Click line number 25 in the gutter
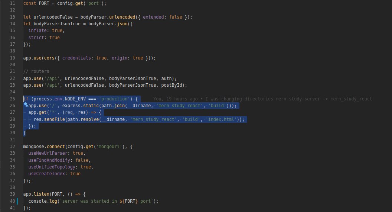 [x=13, y=99]
